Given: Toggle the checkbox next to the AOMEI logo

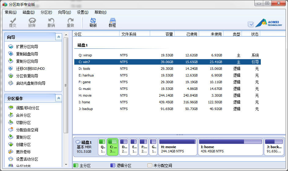Looking at the screenshot, I should coord(251,24).
